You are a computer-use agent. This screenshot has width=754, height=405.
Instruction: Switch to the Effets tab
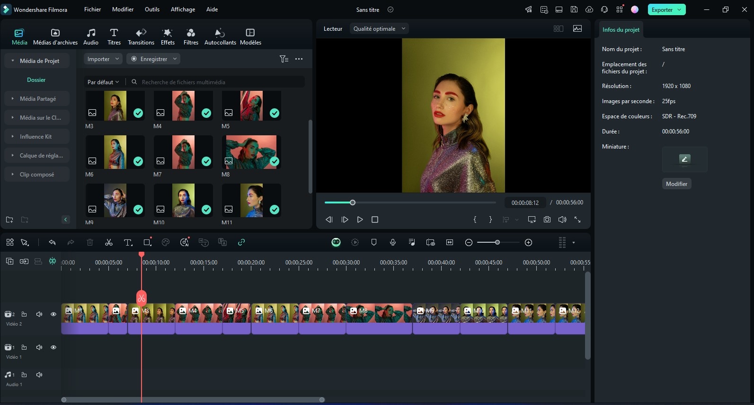pos(168,37)
